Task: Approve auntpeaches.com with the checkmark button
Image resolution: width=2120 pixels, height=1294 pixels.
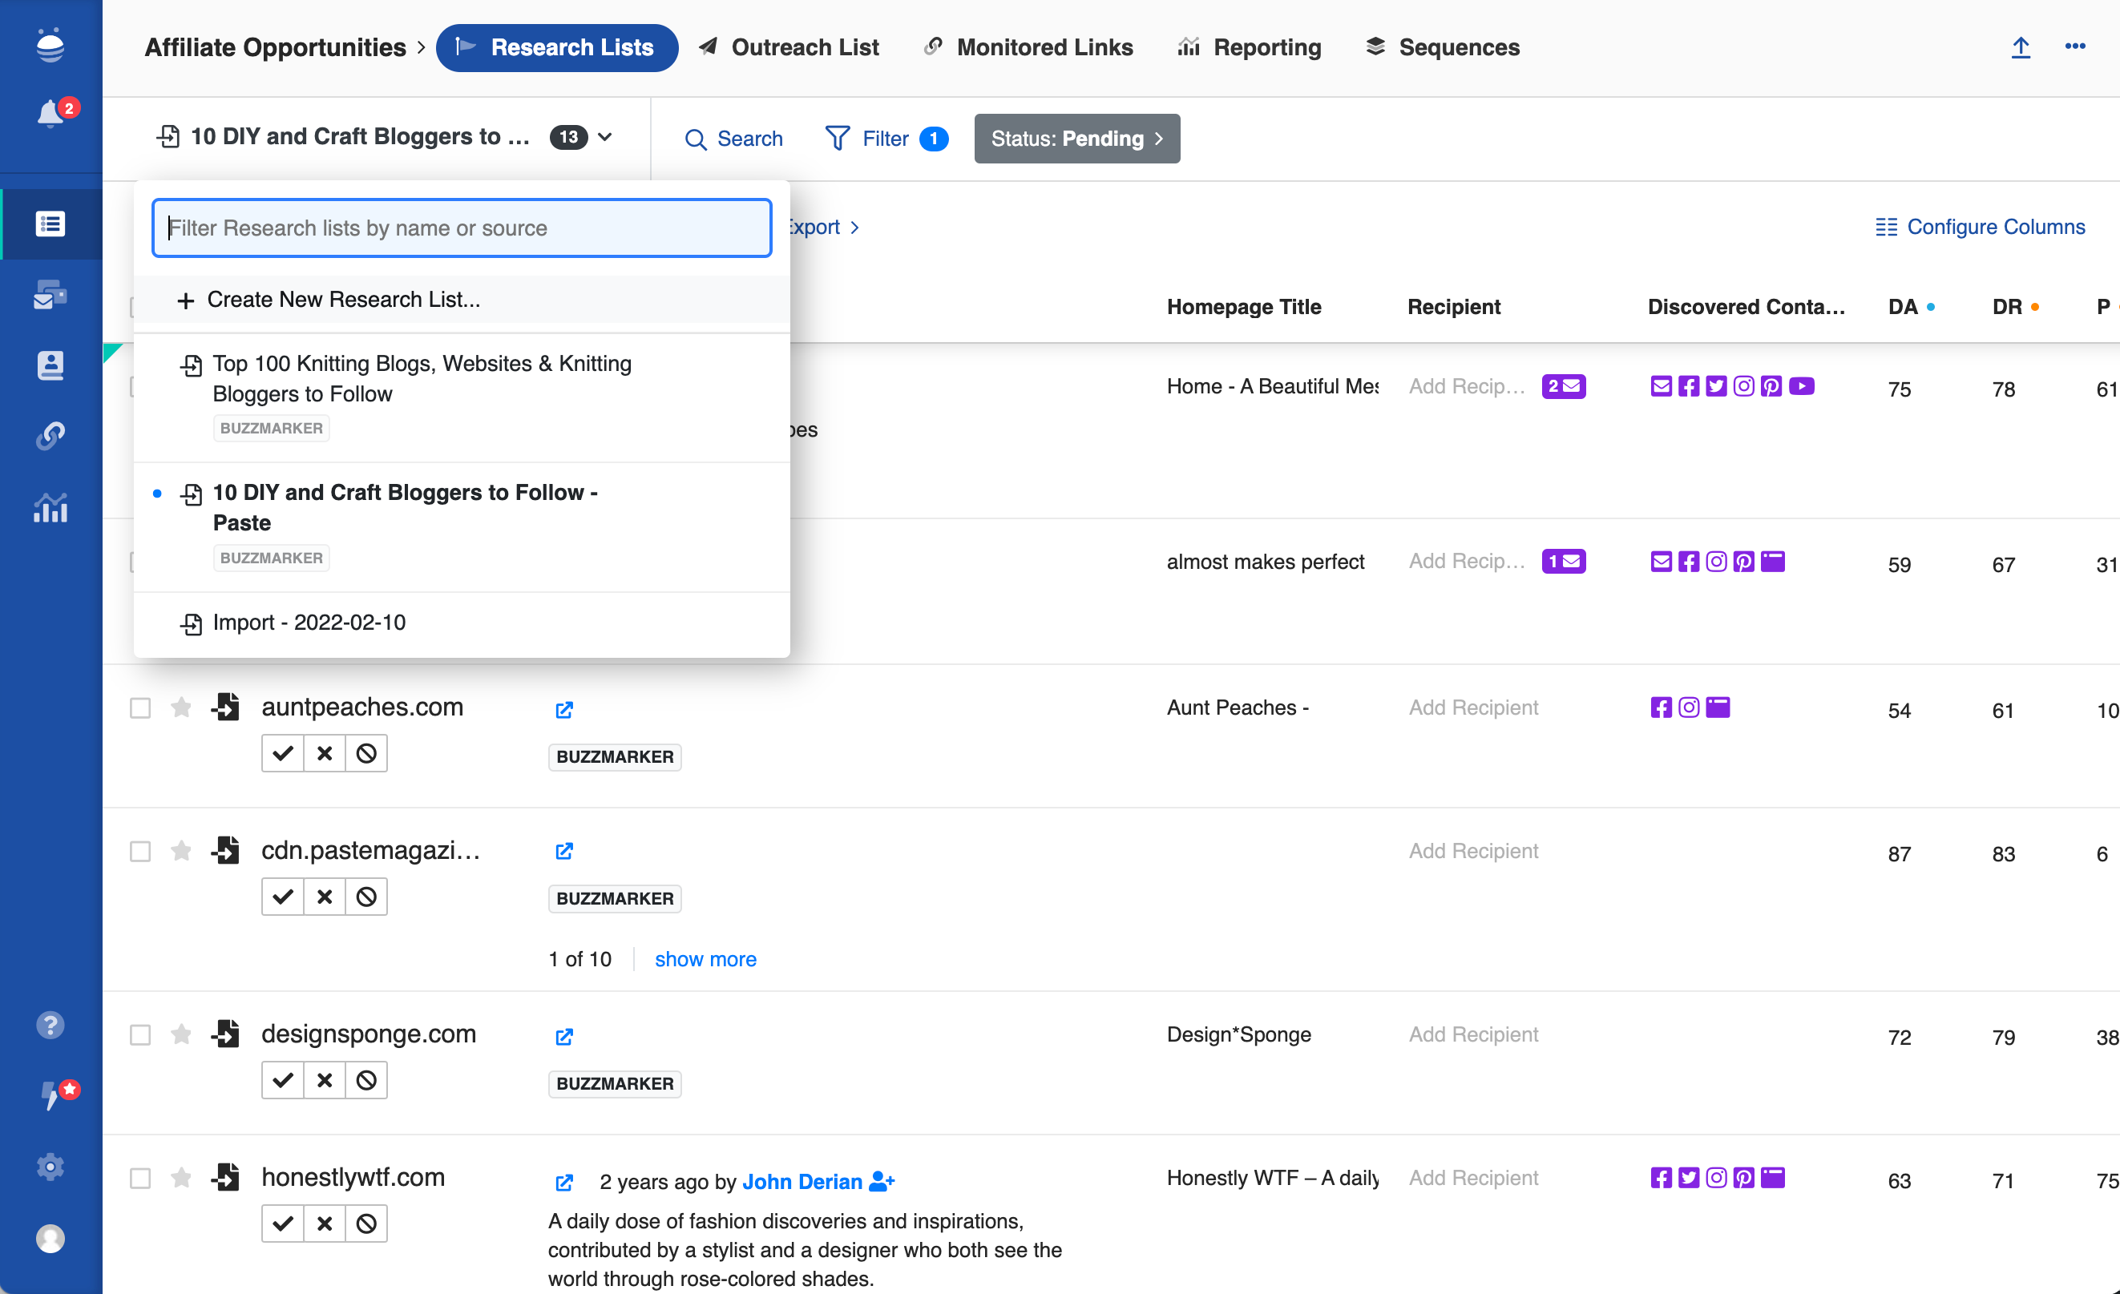Action: click(x=282, y=754)
